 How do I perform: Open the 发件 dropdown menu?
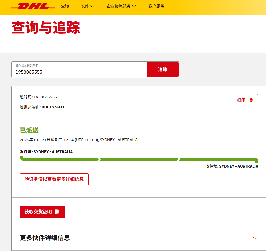(x=85, y=6)
